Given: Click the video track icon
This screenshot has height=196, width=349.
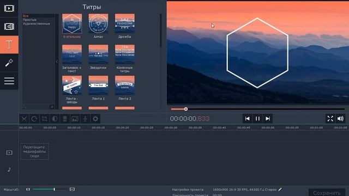Looking at the screenshot, I should click(x=9, y=152).
